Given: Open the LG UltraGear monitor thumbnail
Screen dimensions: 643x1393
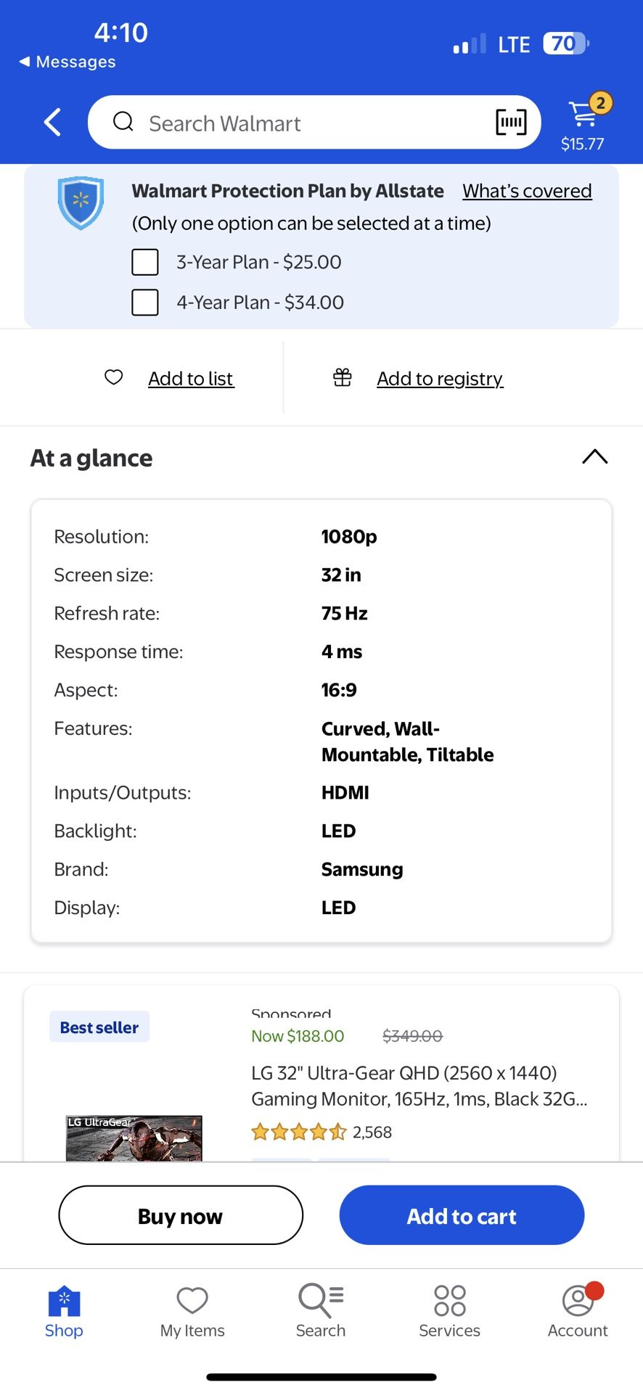Looking at the screenshot, I should [x=134, y=1138].
